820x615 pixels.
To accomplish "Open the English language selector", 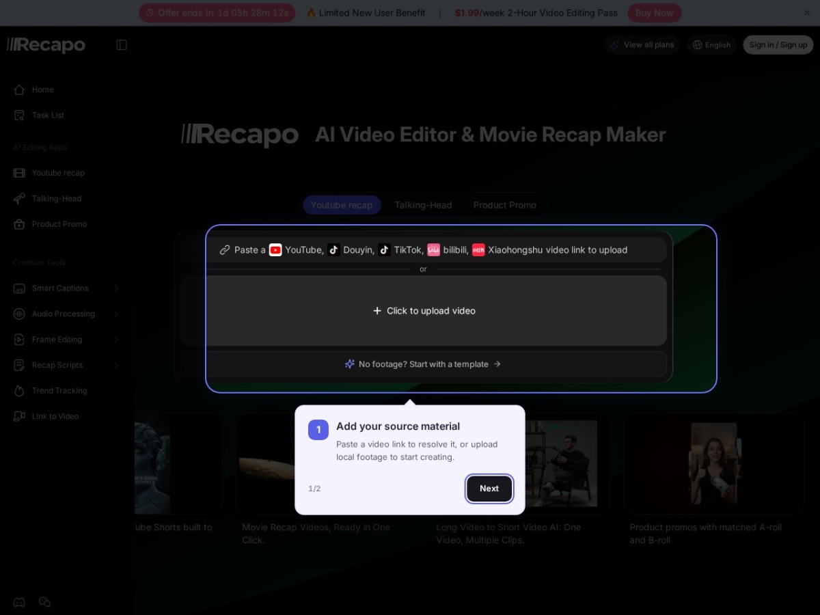I will (711, 45).
